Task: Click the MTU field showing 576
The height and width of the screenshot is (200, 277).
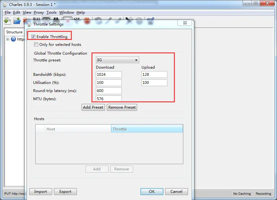Action: (109, 99)
